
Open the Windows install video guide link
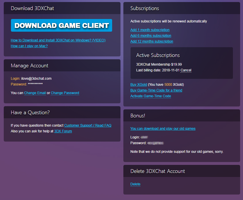[x=58, y=40]
